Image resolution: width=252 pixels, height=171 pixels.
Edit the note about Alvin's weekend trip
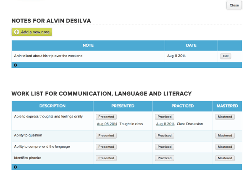[226, 56]
